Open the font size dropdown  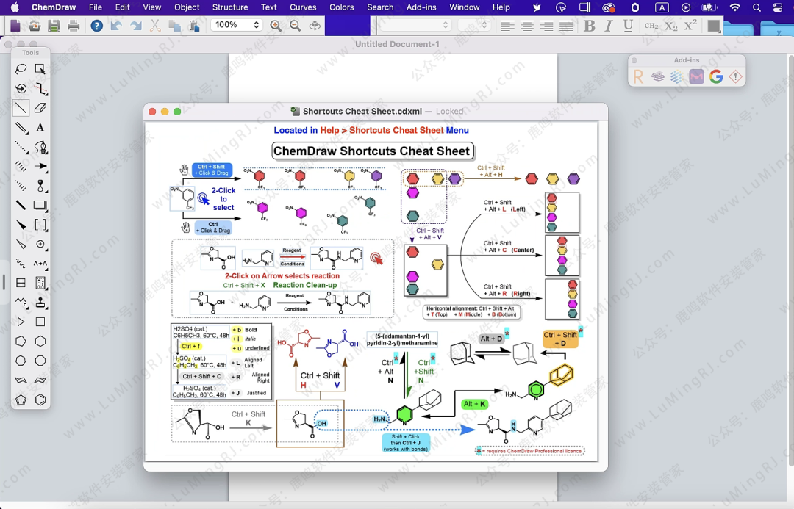(473, 25)
